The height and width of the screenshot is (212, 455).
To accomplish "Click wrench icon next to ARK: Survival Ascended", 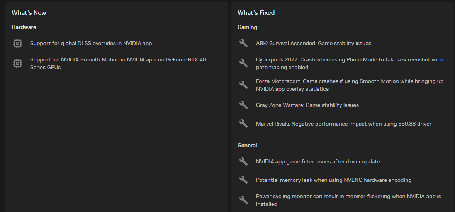I will pyautogui.click(x=243, y=43).
